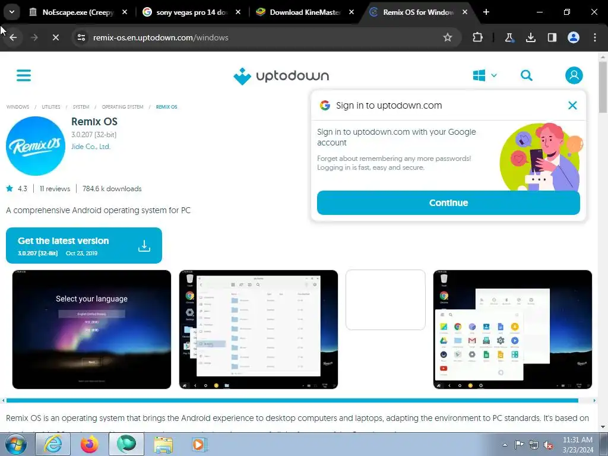
Task: Stop loading the page
Action: [x=55, y=37]
